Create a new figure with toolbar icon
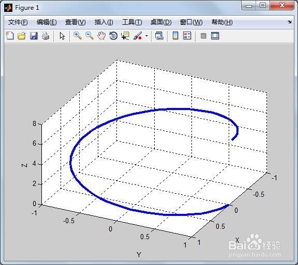The width and height of the screenshot is (298, 265). click(10, 36)
